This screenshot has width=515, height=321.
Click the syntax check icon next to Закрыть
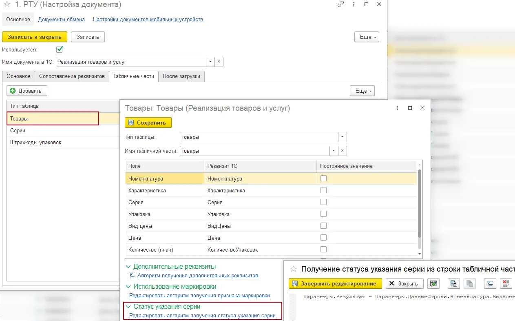(x=433, y=283)
